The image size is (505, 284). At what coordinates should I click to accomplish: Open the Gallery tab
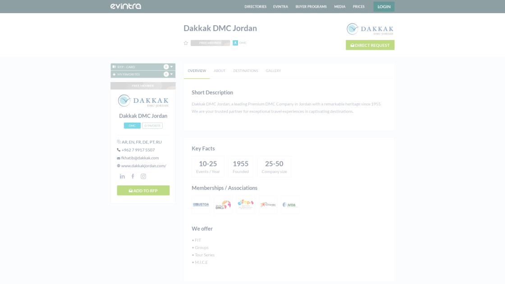(x=273, y=71)
